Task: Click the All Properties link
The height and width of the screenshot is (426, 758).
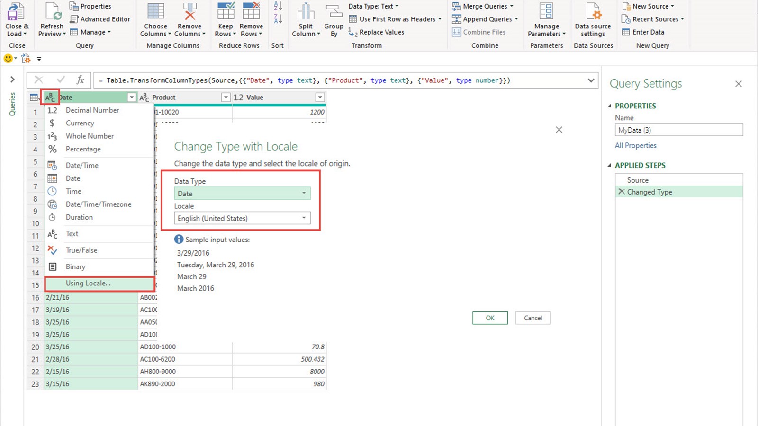Action: point(635,146)
